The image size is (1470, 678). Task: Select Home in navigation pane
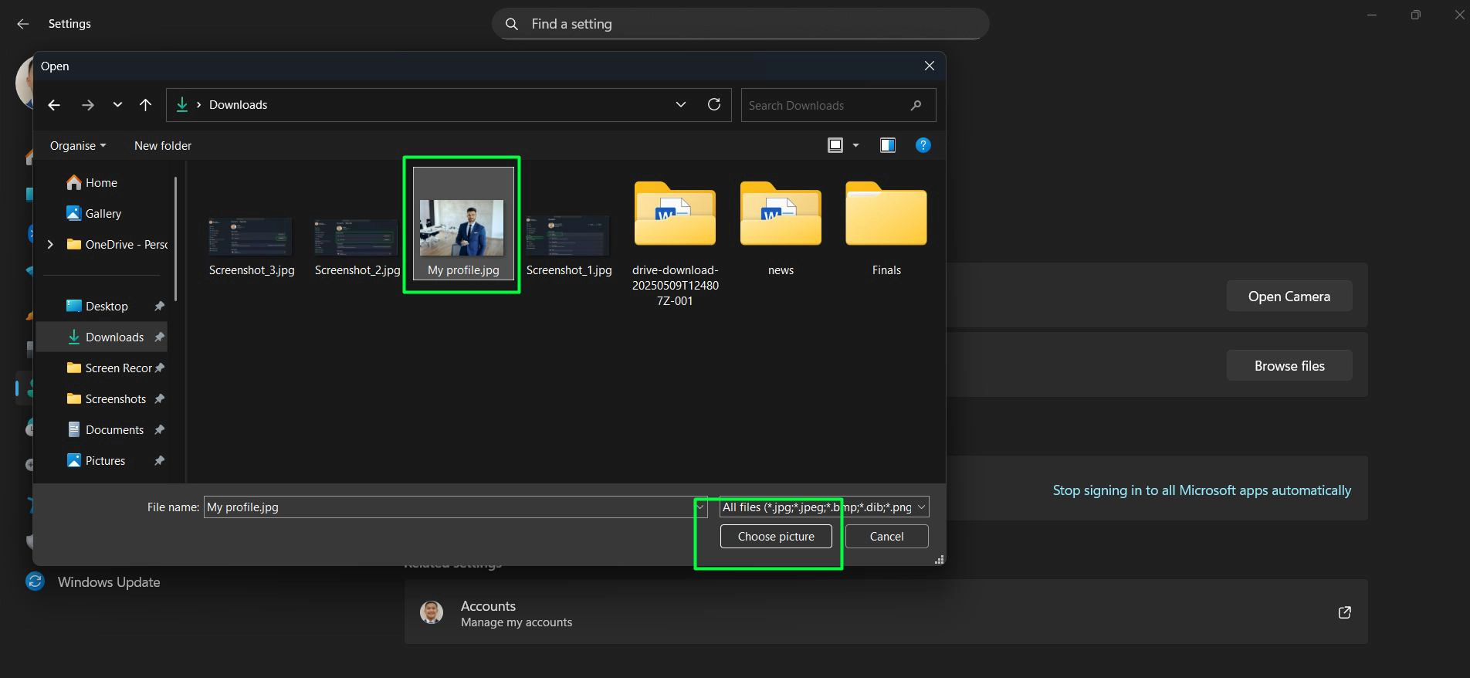point(102,182)
